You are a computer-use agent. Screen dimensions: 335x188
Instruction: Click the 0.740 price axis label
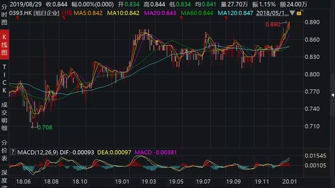(312, 109)
